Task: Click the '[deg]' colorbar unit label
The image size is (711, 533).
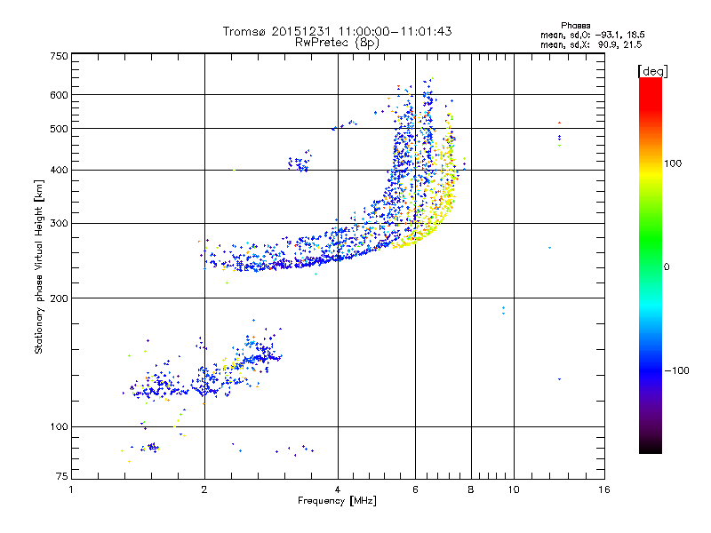Action: pyautogui.click(x=652, y=71)
